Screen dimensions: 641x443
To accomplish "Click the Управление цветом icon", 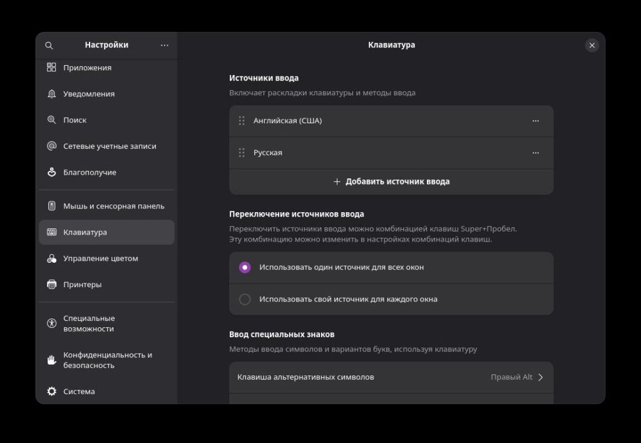I will (x=52, y=258).
